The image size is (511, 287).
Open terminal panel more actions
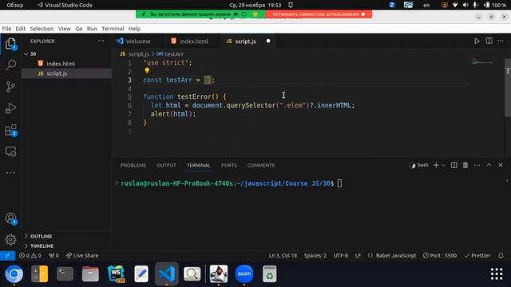tap(477, 165)
